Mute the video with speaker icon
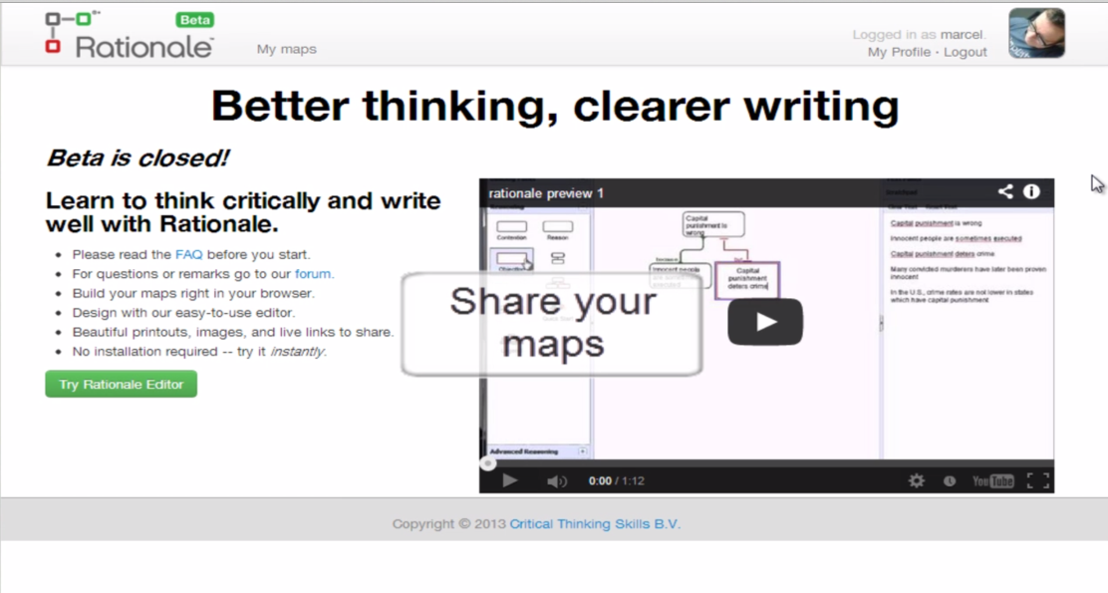 click(556, 481)
